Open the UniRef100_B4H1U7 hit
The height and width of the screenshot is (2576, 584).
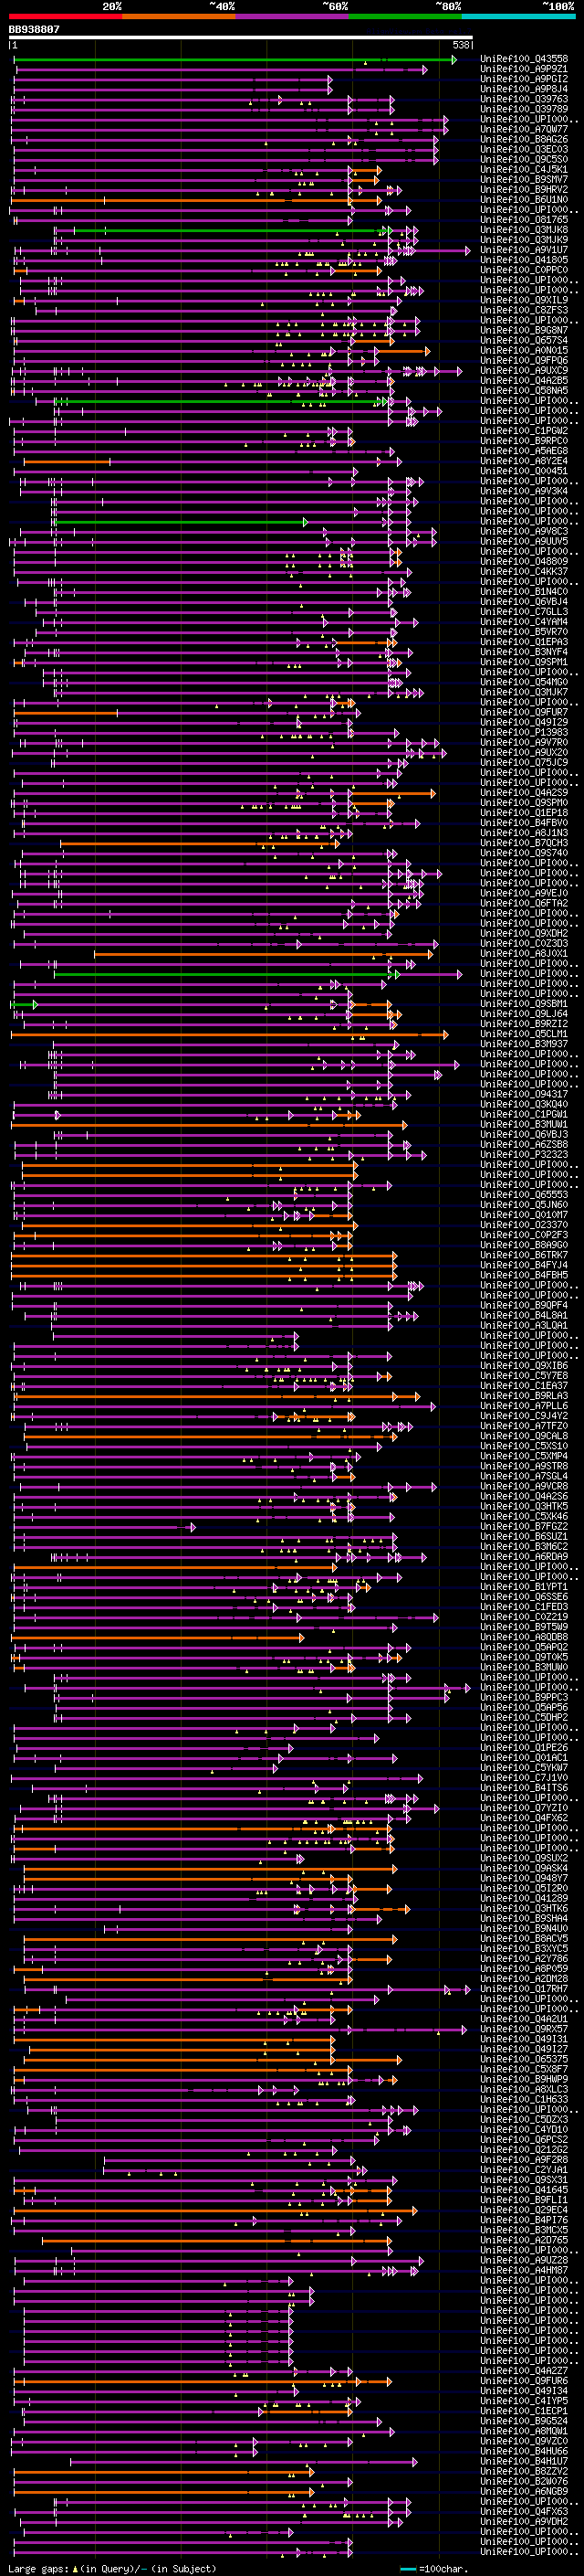[524, 2462]
